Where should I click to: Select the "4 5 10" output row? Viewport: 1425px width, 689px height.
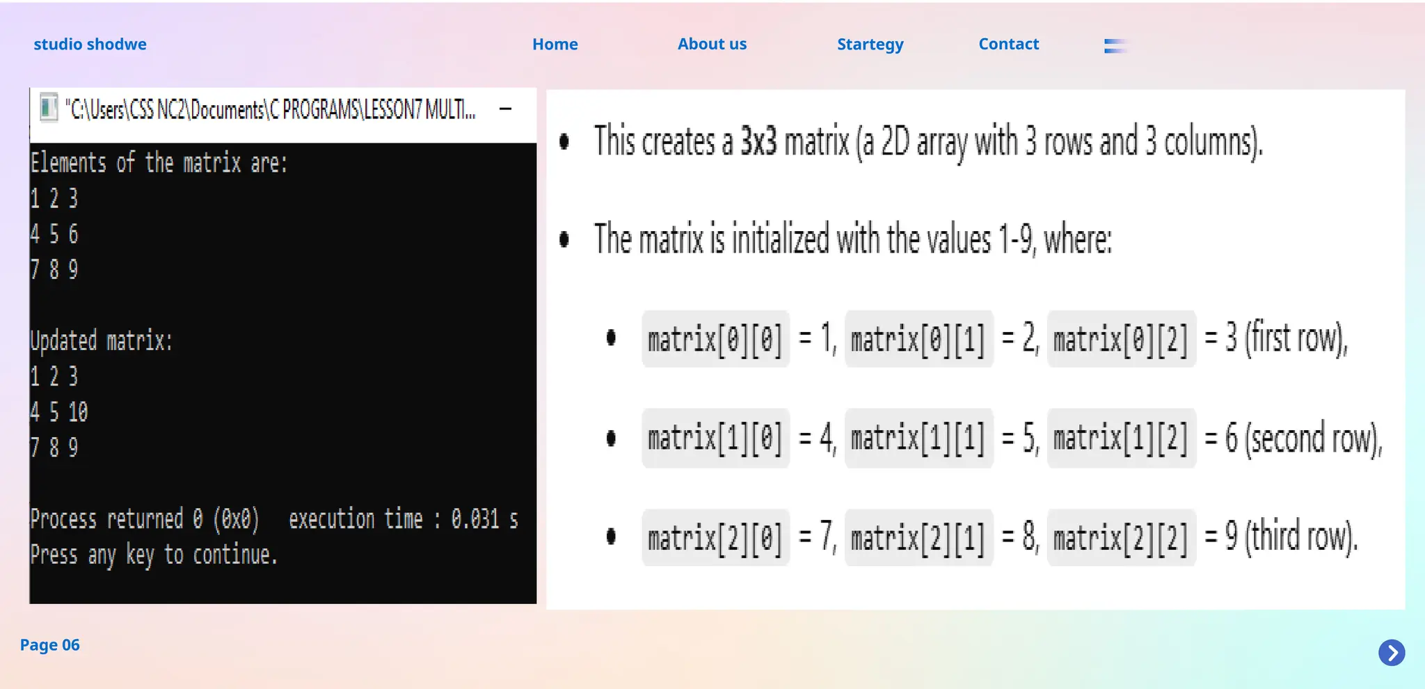pos(59,412)
